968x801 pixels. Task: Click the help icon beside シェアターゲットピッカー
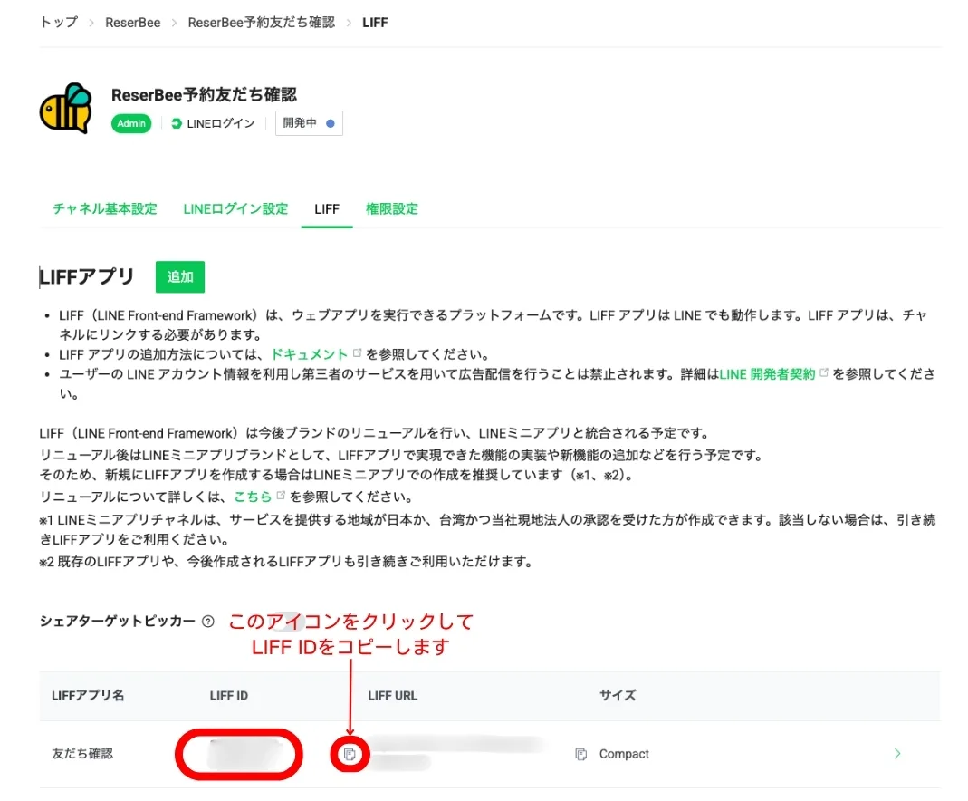point(208,622)
